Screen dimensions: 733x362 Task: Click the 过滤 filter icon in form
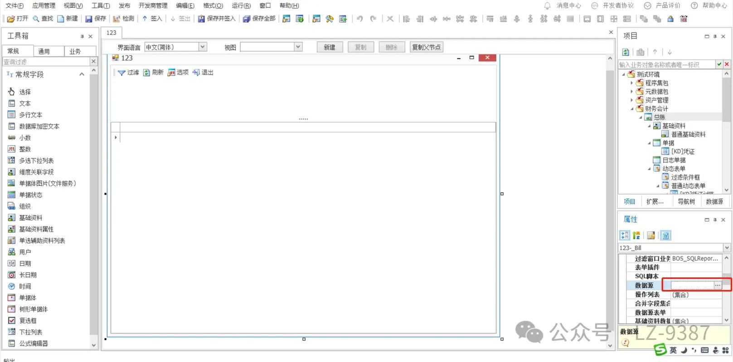click(x=121, y=72)
